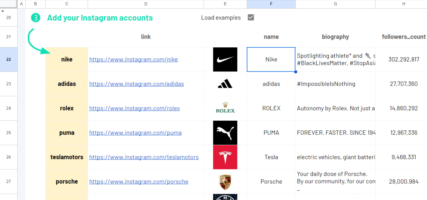Uncheck the Load examples checkbox
The width and height of the screenshot is (427, 200).
click(251, 17)
